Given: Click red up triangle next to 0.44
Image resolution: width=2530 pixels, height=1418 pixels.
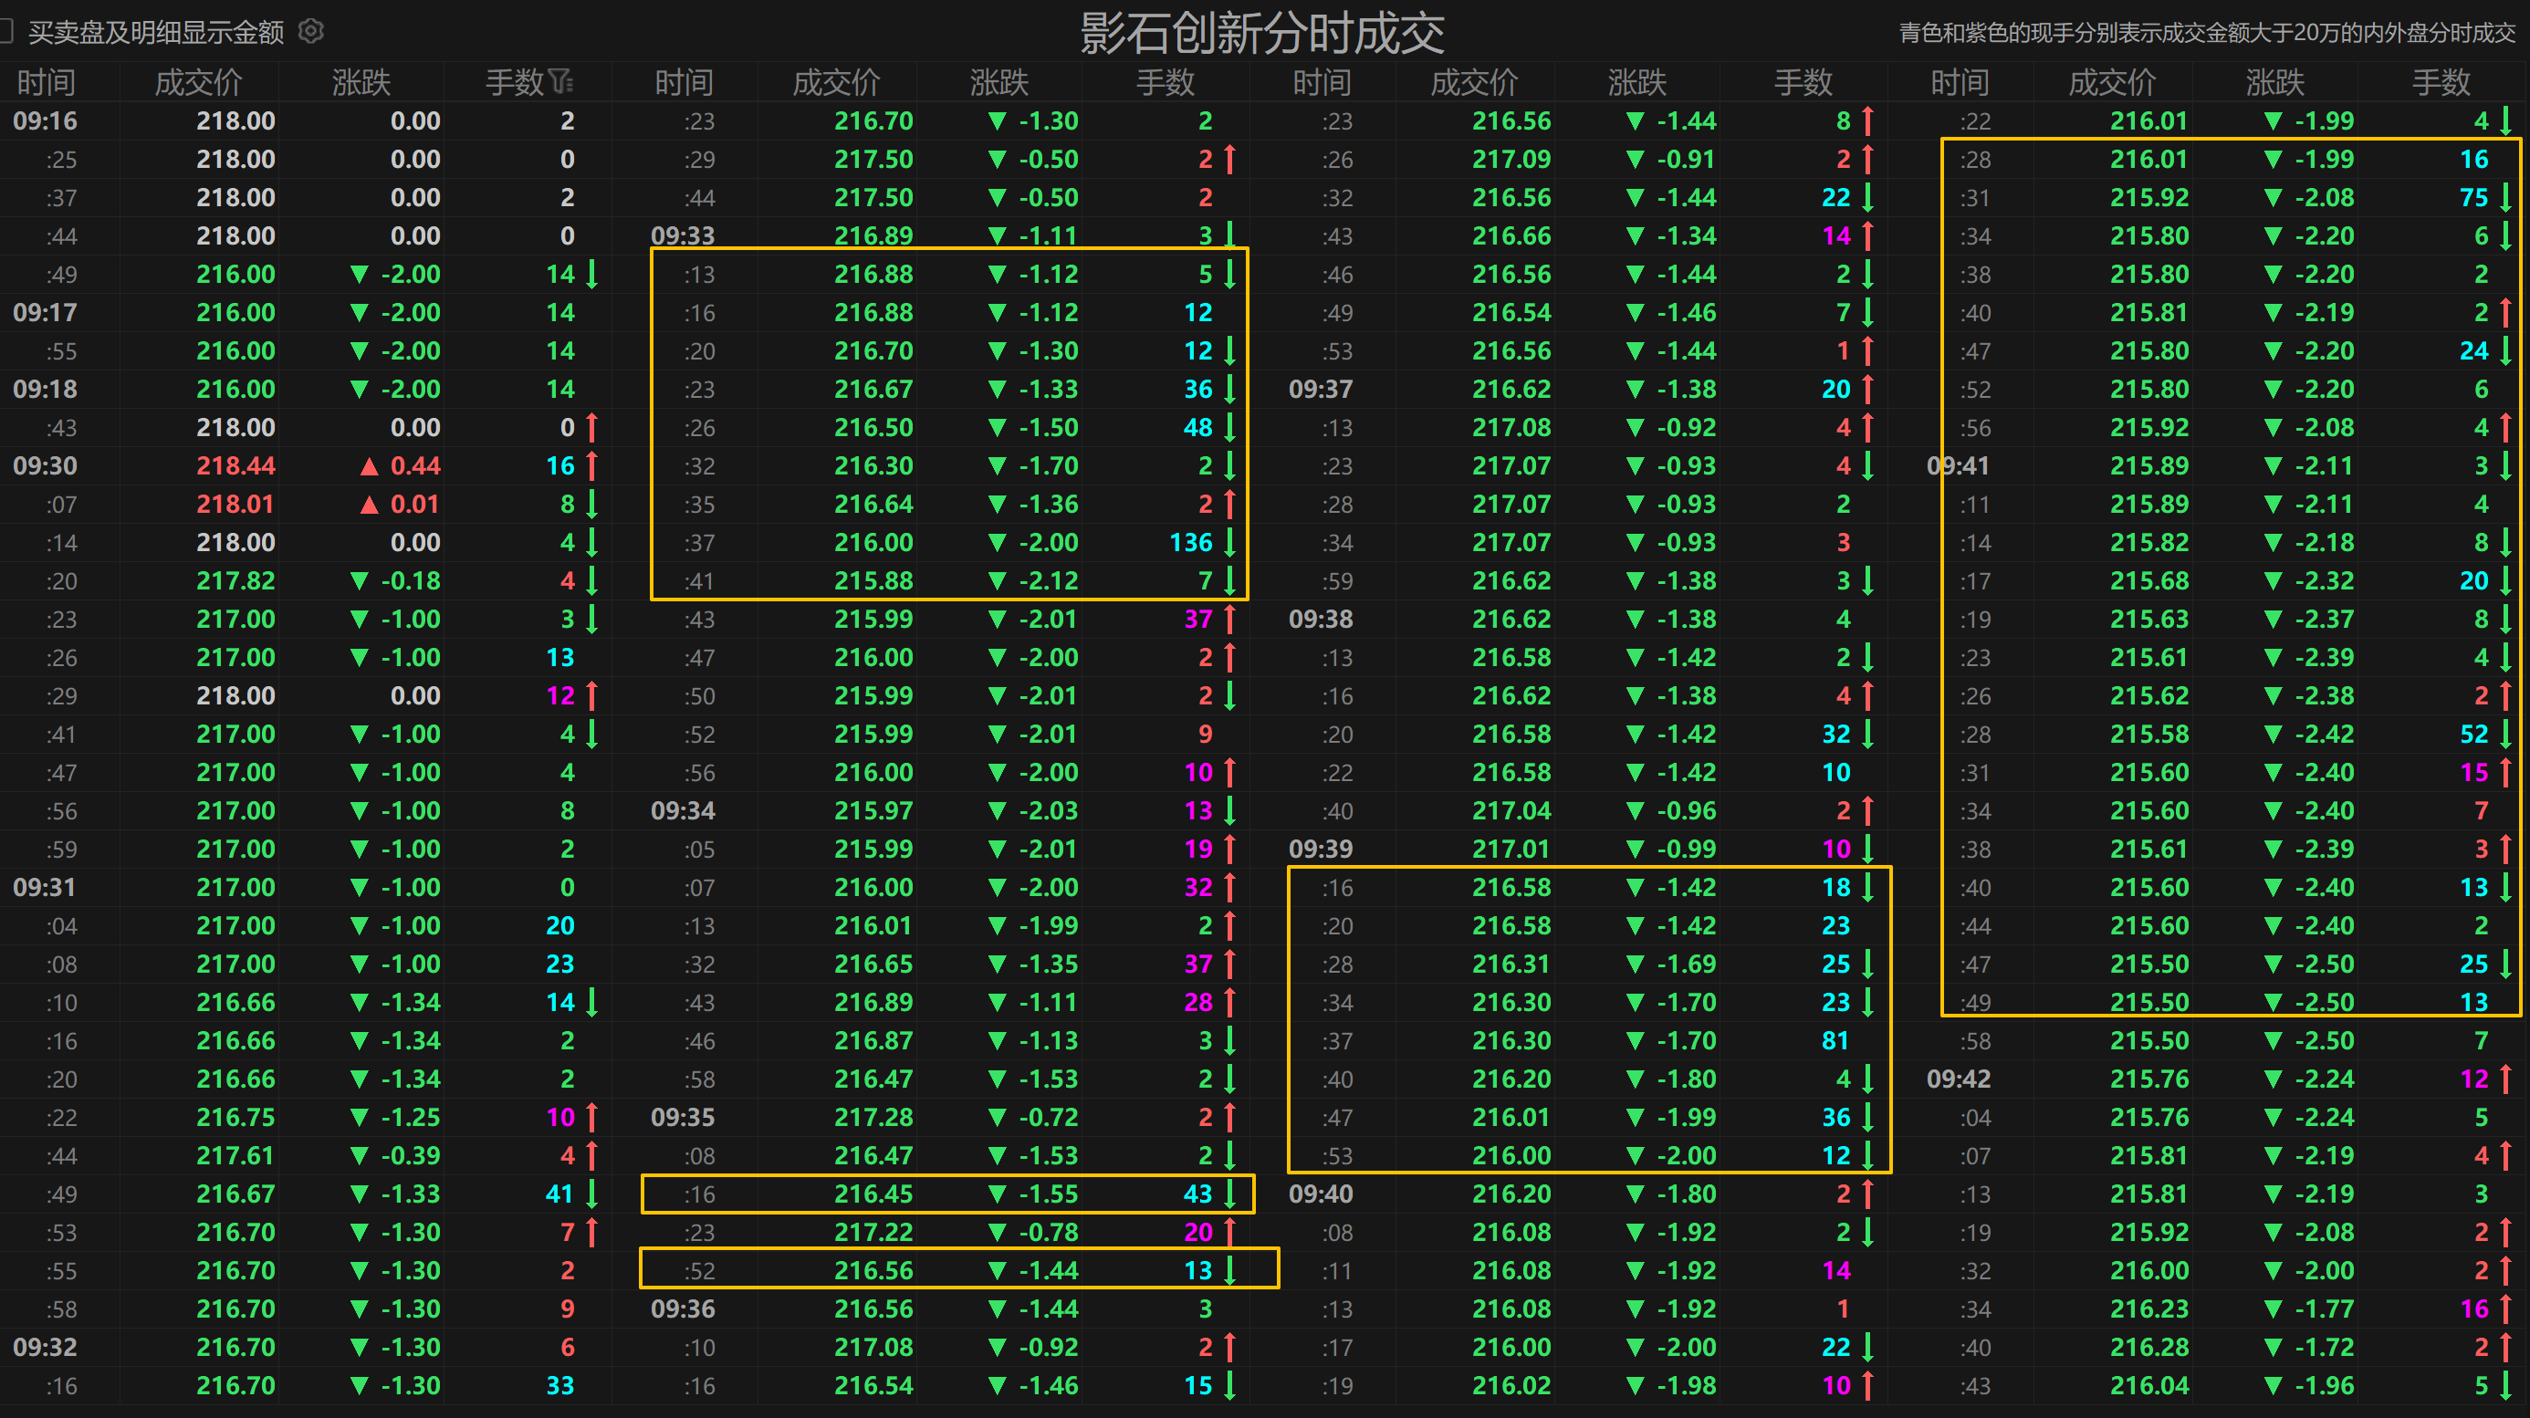Looking at the screenshot, I should [x=370, y=466].
